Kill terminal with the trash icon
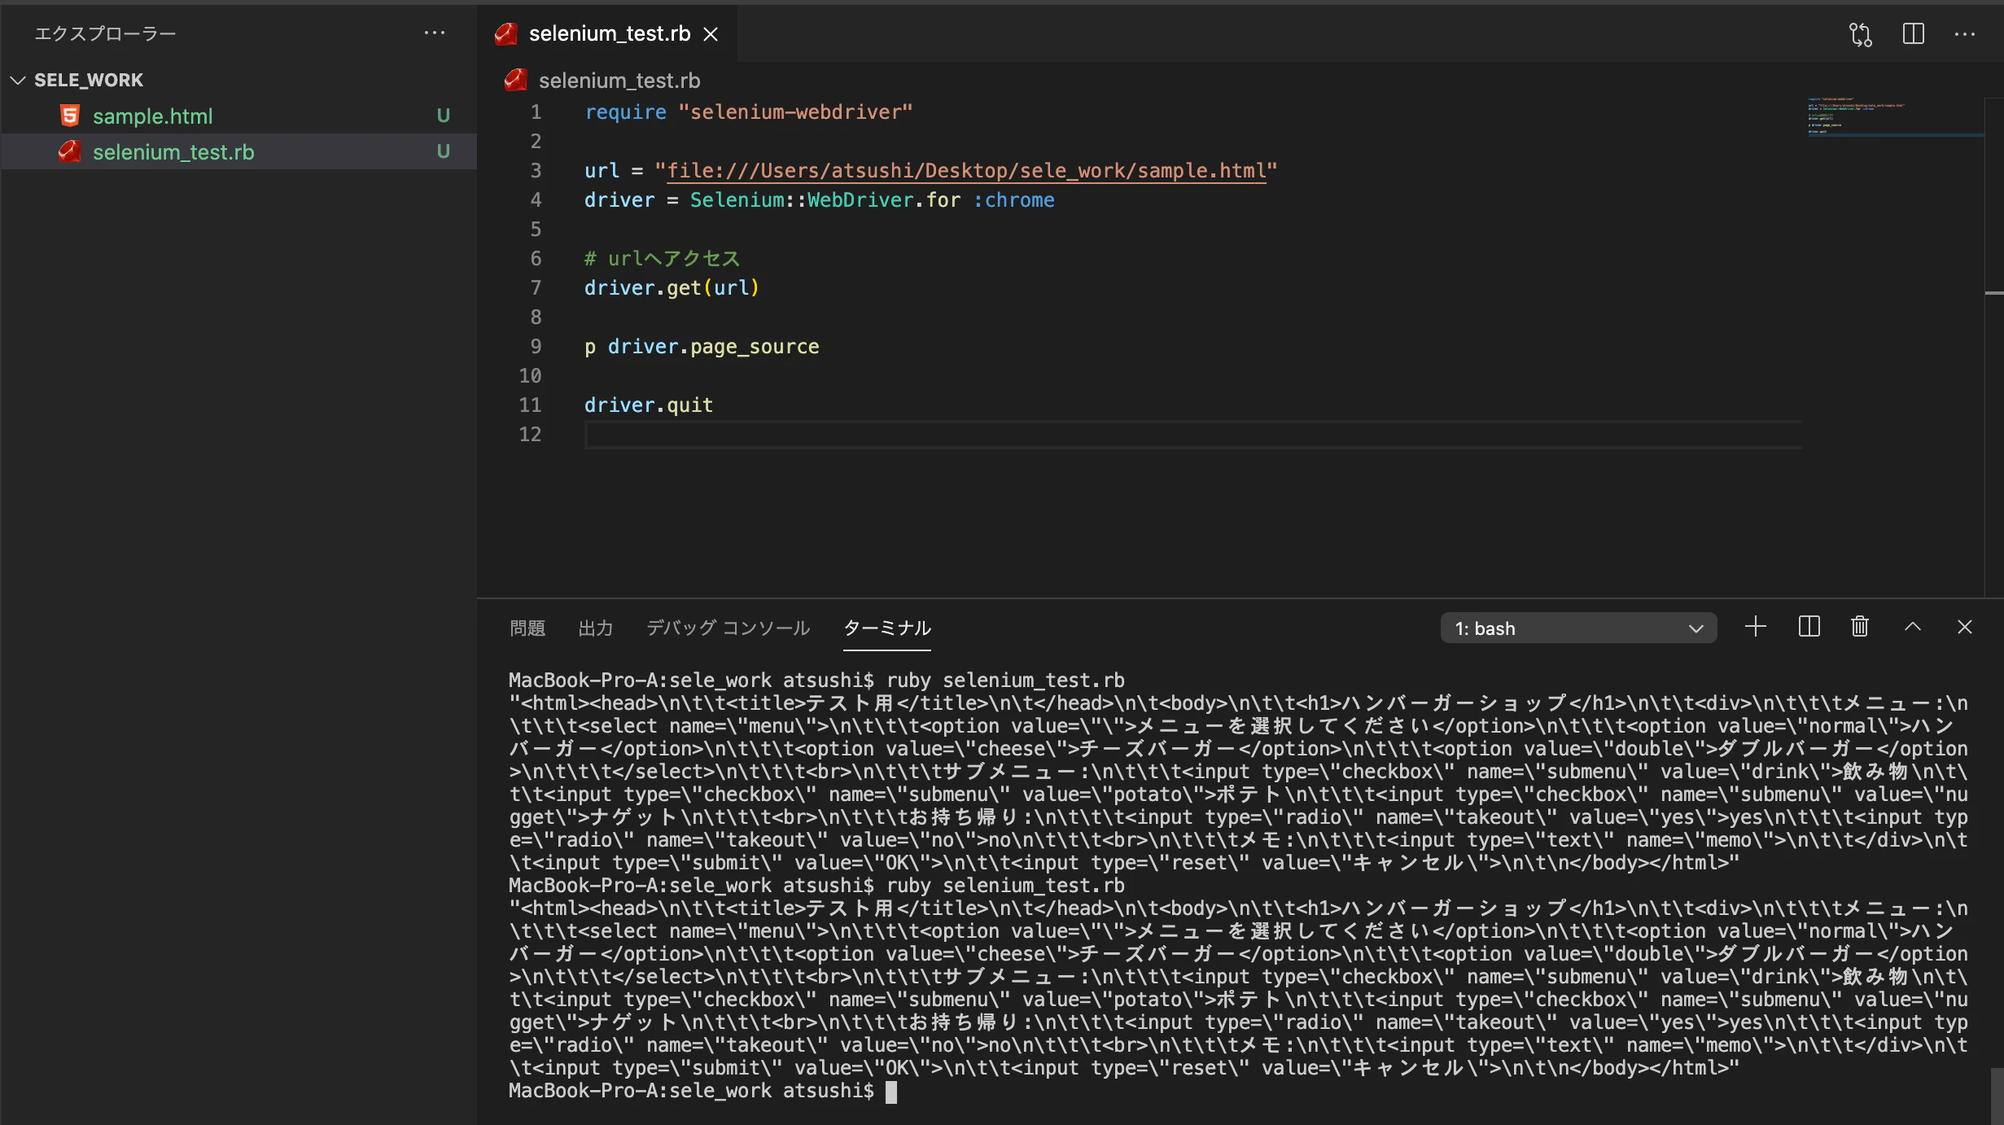 click(1860, 627)
